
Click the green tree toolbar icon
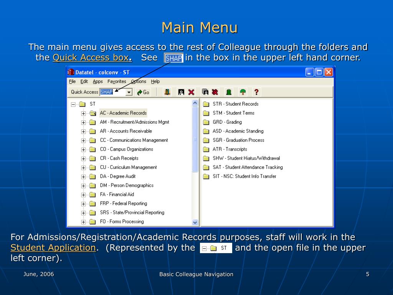pos(243,92)
